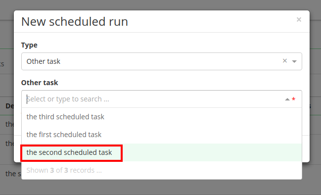Screen dimensions: 321x195
Task: Close the New scheduled run dialog
Action: 299,19
